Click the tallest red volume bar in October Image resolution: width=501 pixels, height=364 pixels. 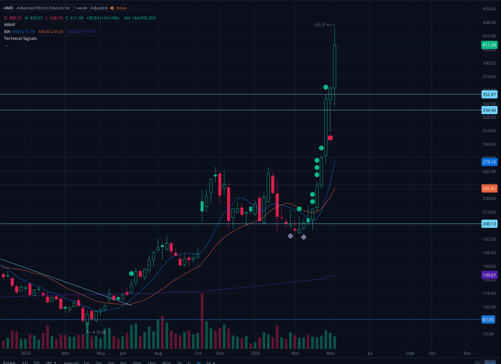pyautogui.click(x=202, y=321)
